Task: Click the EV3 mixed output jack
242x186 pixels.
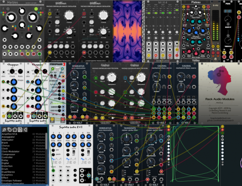Action: (x=88, y=175)
